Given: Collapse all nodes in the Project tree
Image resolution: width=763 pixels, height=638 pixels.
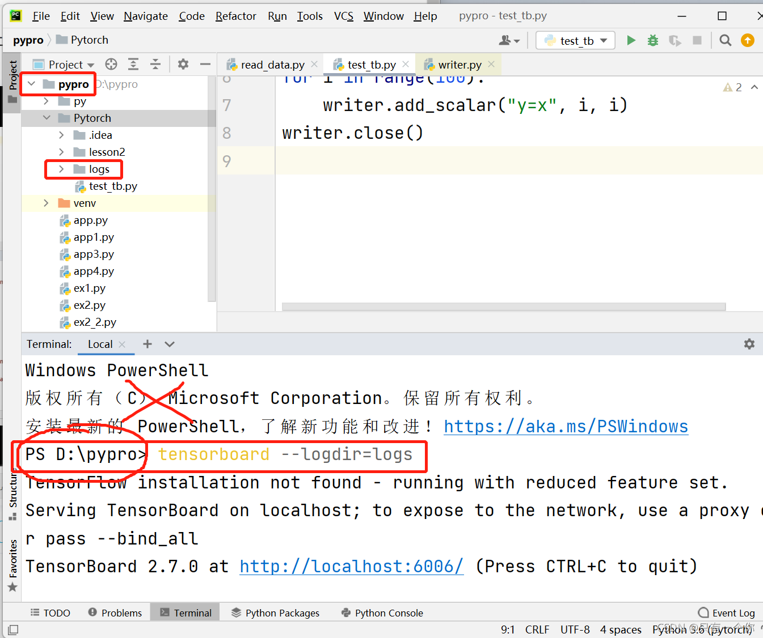Looking at the screenshot, I should point(155,64).
